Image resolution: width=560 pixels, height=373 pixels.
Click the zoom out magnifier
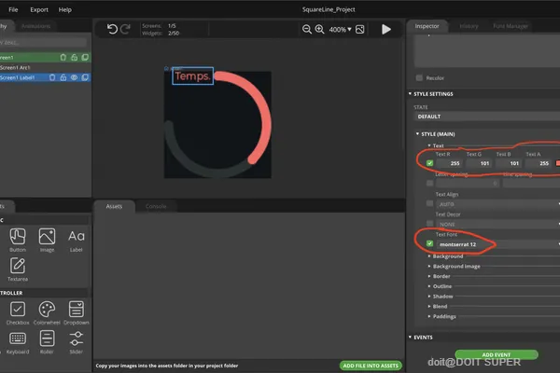click(x=307, y=29)
